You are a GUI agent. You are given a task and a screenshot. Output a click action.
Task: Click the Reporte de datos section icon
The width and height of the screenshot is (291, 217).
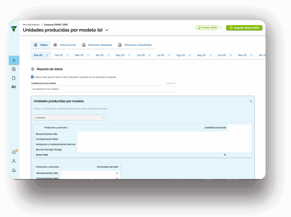(x=33, y=69)
